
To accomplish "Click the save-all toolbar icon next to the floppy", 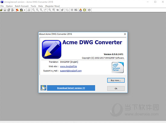I will click(x=9, y=10).
